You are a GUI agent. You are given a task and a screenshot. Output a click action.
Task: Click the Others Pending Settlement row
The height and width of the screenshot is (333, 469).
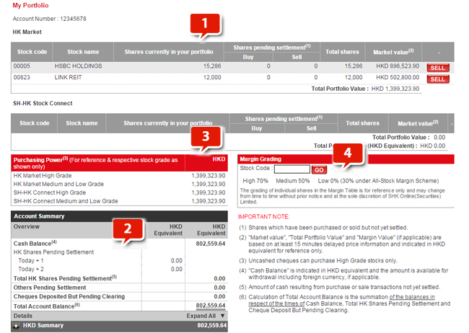pyautogui.click(x=119, y=288)
